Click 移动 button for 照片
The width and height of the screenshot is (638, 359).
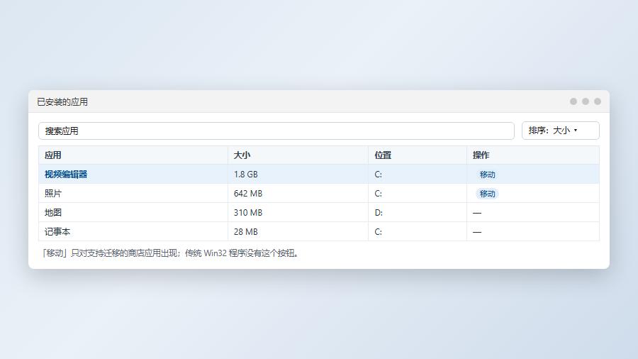[x=487, y=194]
